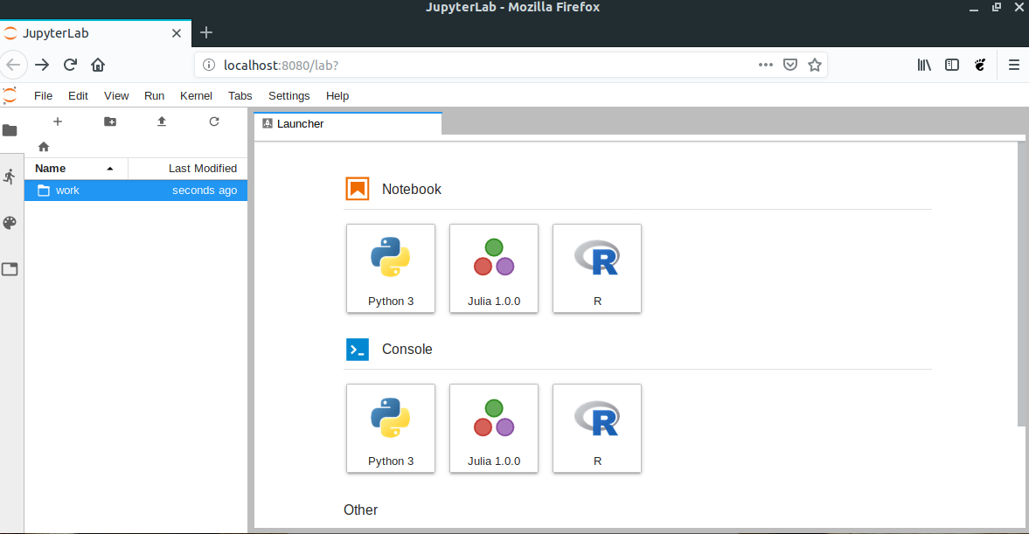Click the New Launcher plus icon

[58, 121]
